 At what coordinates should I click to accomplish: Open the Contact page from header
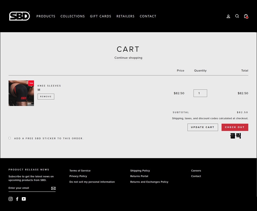148,16
